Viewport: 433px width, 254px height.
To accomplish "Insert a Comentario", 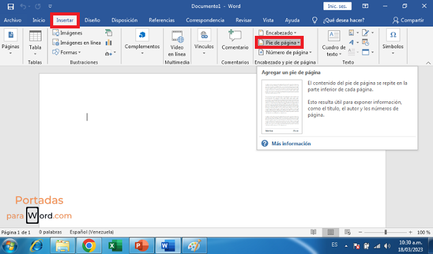I will pyautogui.click(x=235, y=41).
